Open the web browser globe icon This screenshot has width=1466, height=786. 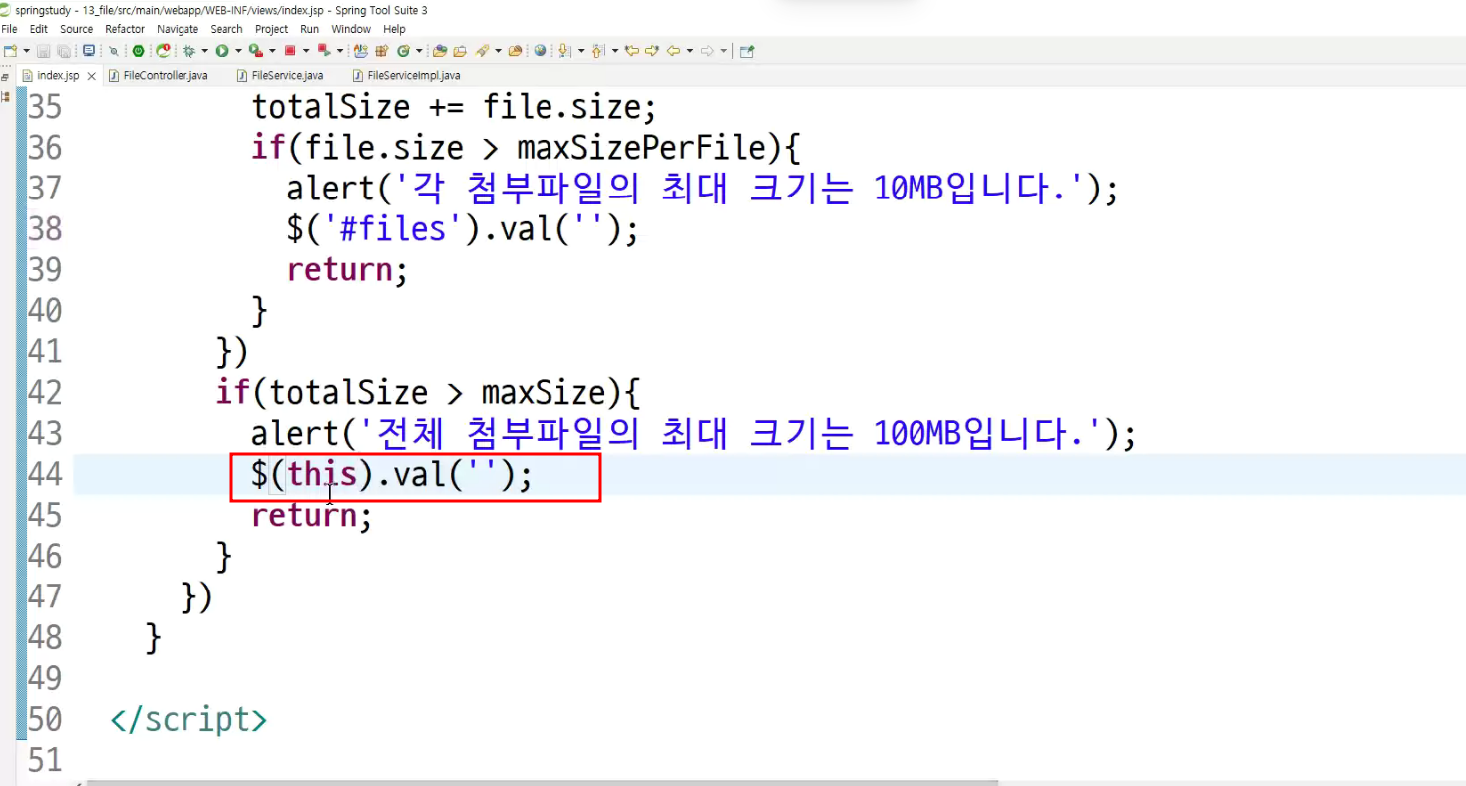click(540, 50)
